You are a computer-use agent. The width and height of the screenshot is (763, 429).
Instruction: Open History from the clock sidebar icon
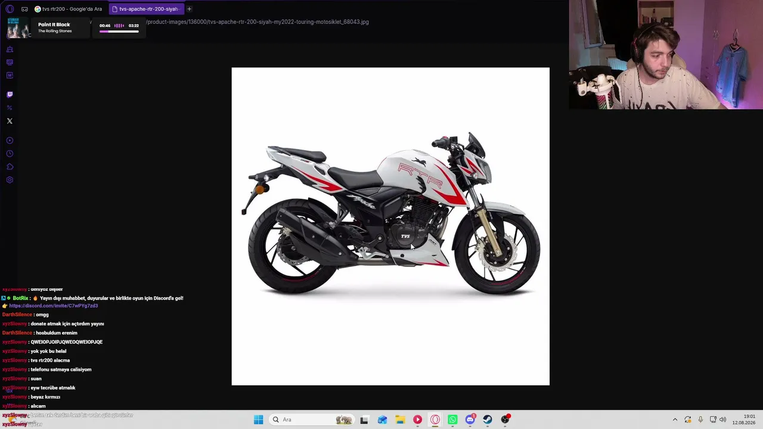point(10,154)
